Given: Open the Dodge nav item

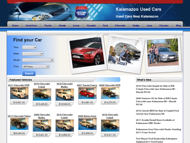Looking at the screenshot, I should point(136,25).
